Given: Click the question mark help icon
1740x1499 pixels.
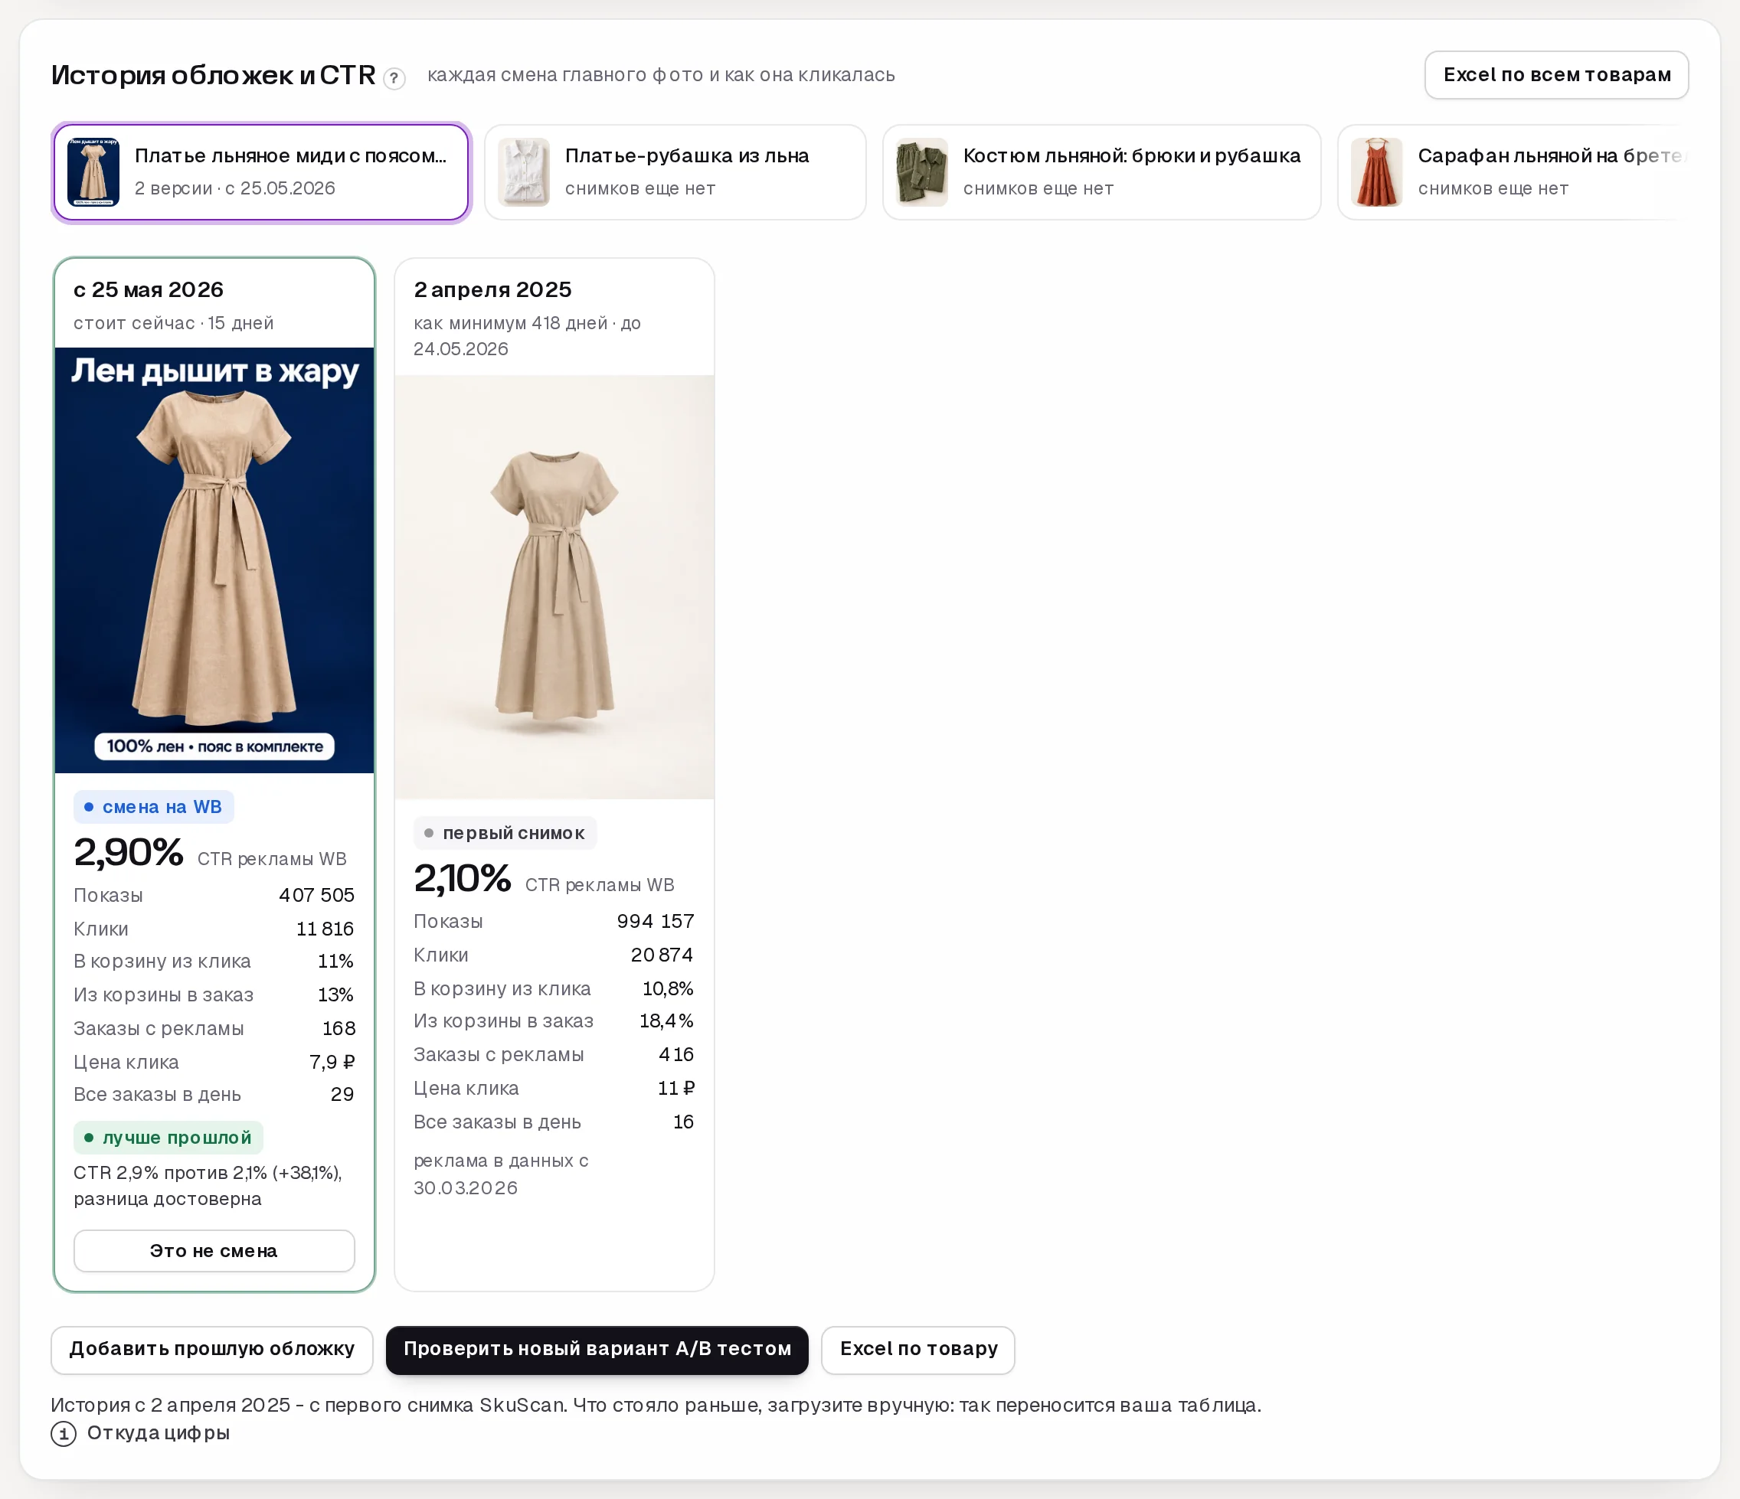Looking at the screenshot, I should tap(394, 78).
